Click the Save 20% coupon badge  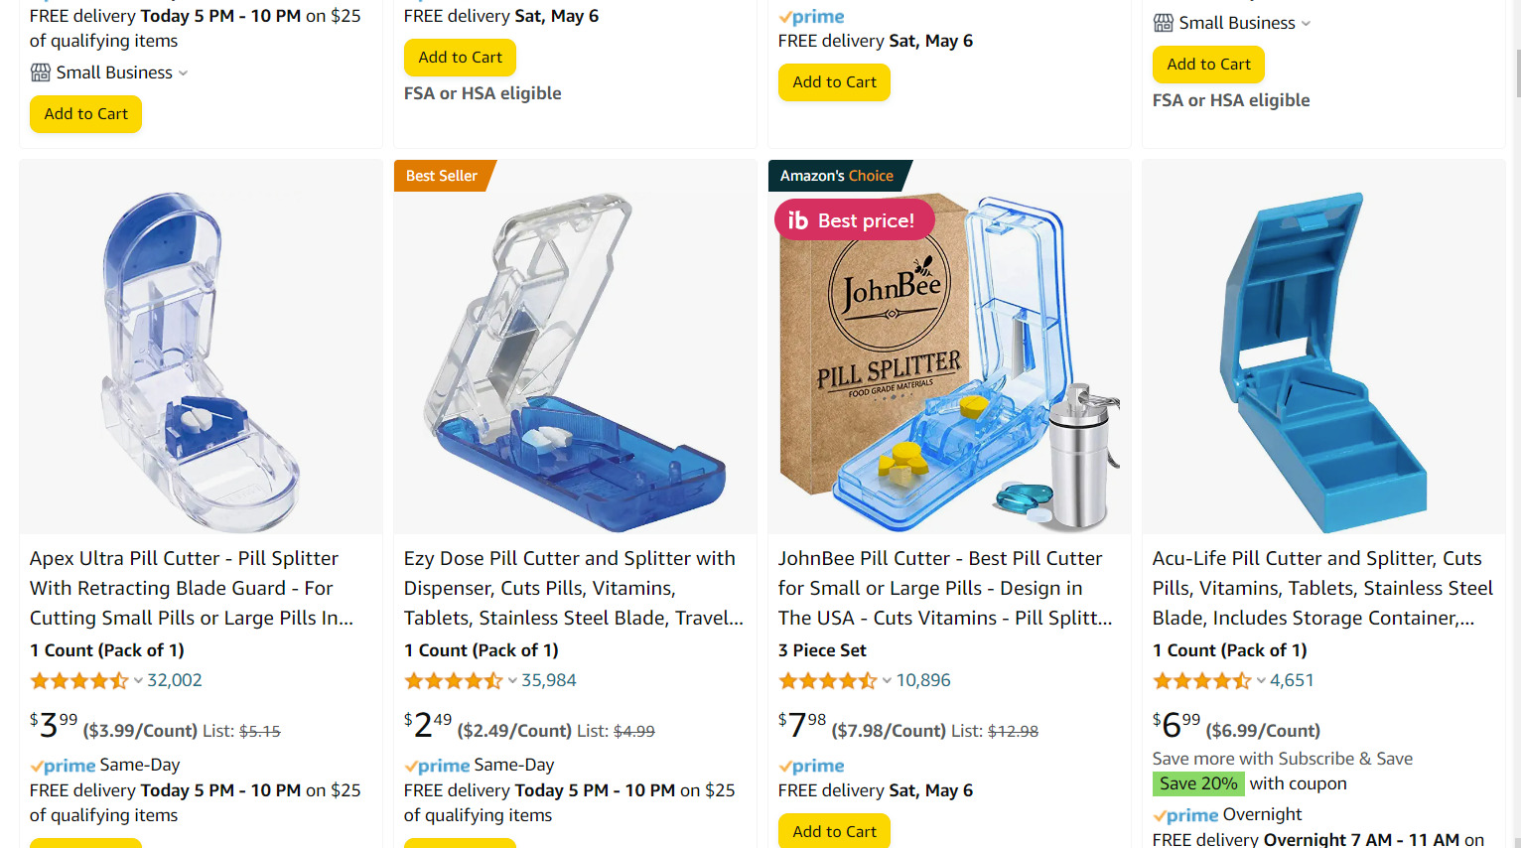pyautogui.click(x=1198, y=783)
